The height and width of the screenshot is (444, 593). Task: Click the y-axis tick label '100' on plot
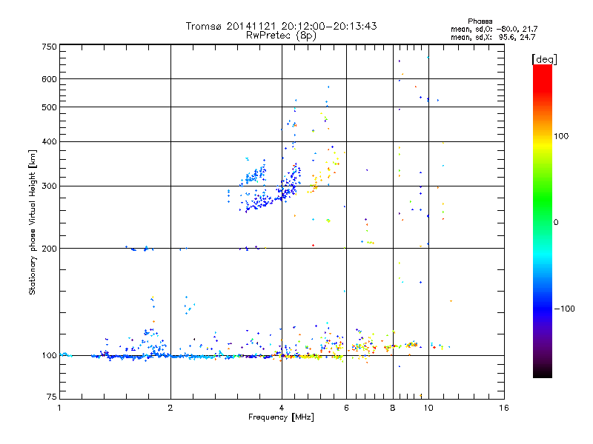pyautogui.click(x=49, y=356)
